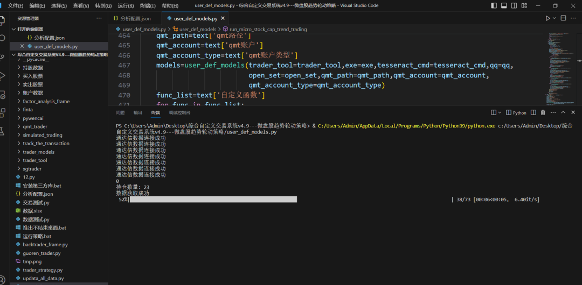Viewport: 582px width, 285px height.
Task: Open the 终端(T) menu
Action: point(147,6)
